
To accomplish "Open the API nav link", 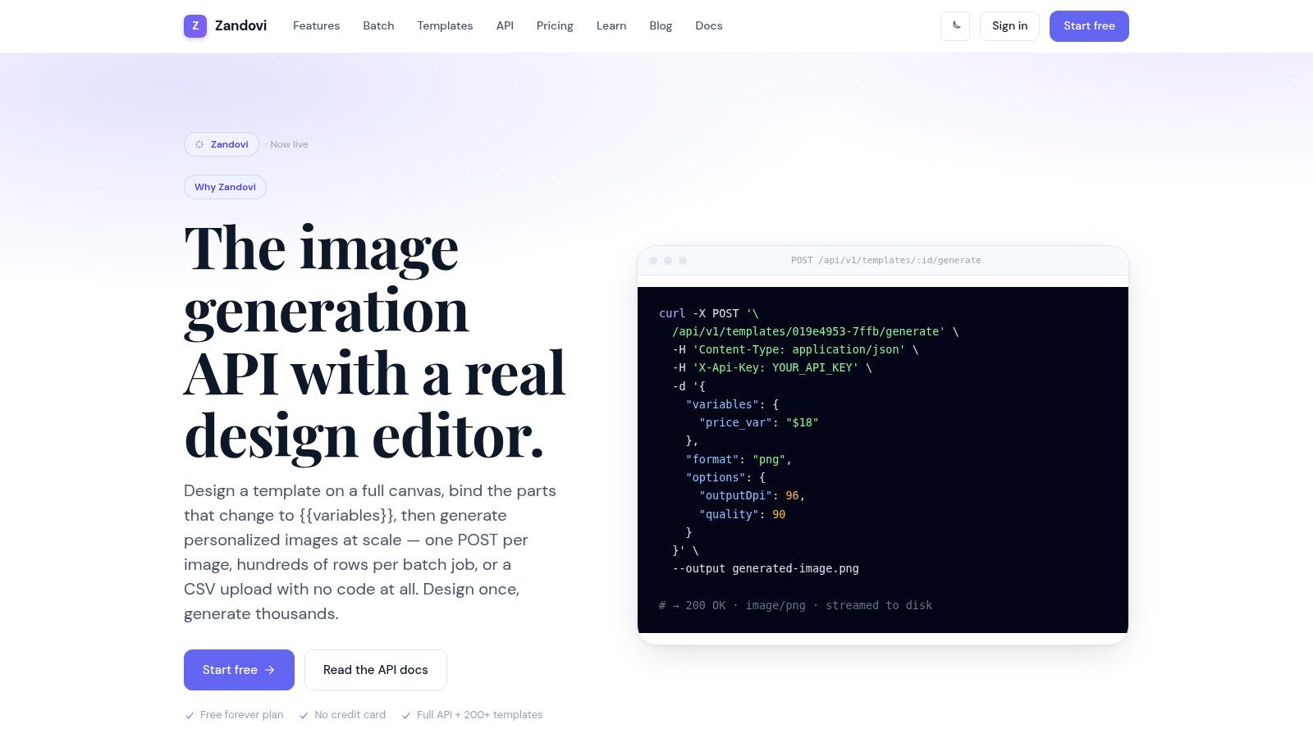I will (x=505, y=26).
